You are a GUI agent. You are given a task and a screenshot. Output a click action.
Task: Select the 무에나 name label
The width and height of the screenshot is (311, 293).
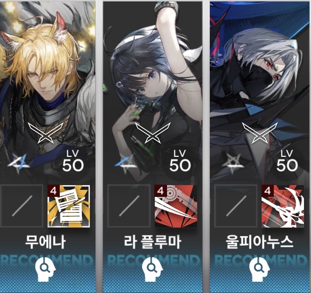[x=46, y=242]
